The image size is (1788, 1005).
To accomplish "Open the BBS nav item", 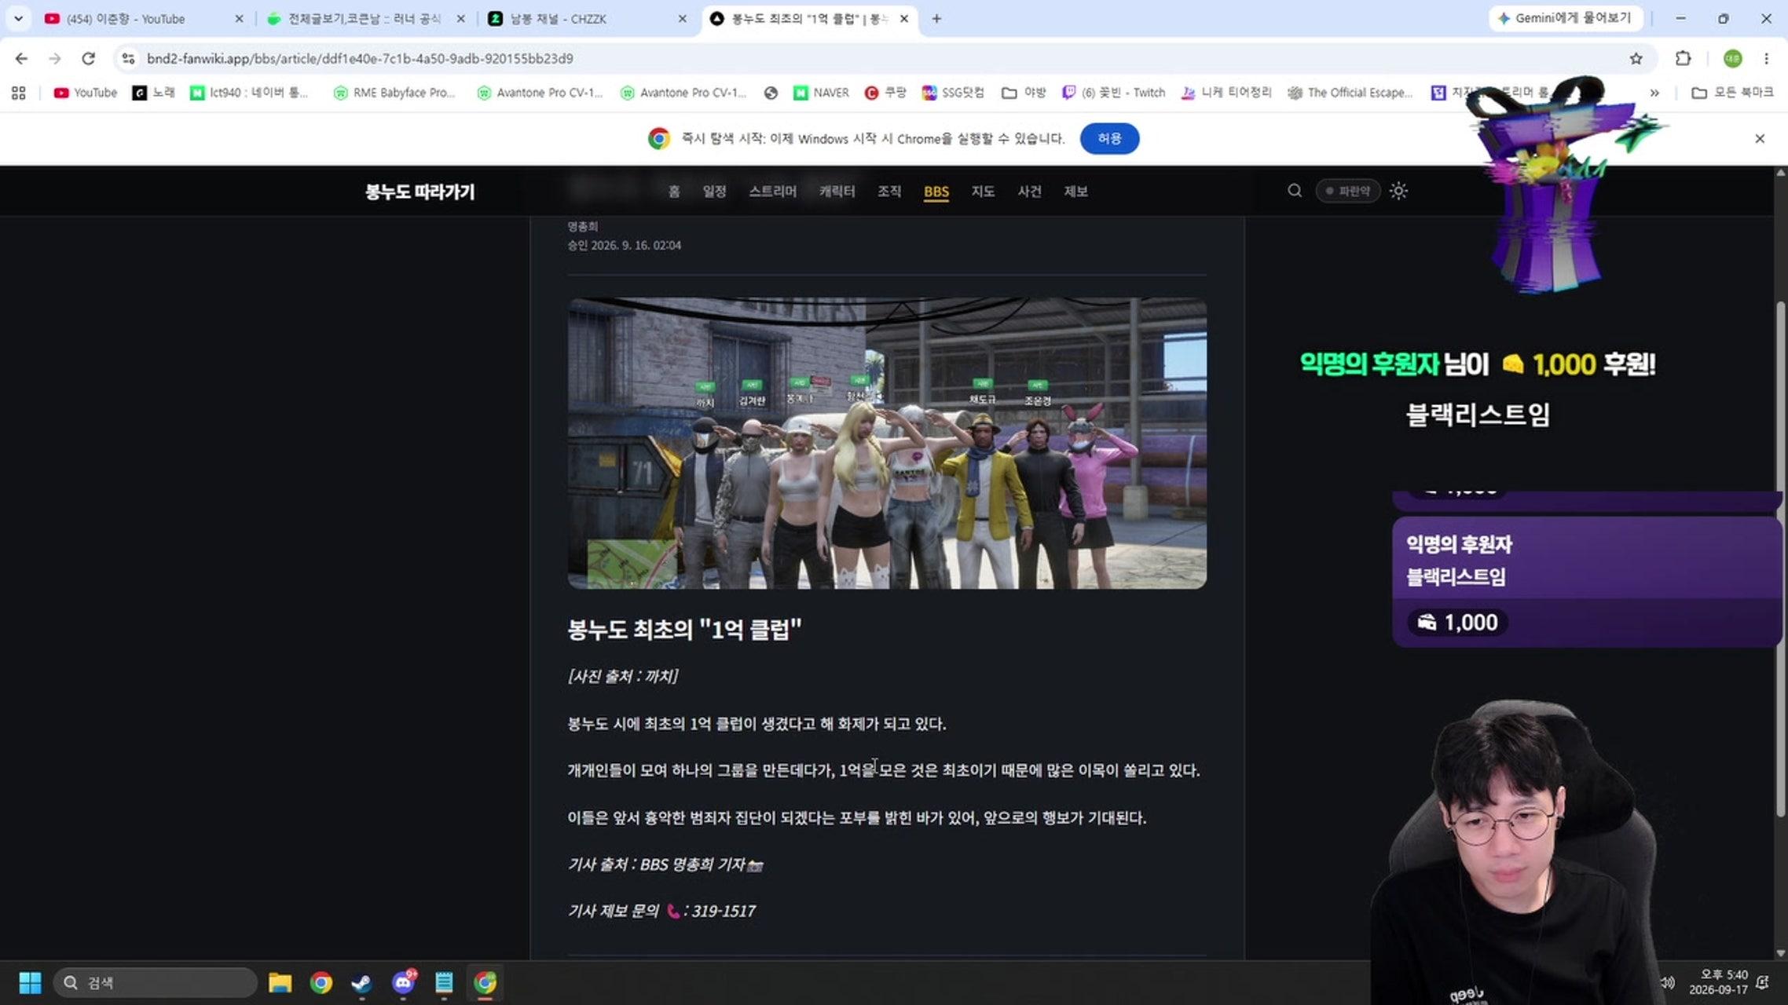I will tap(936, 192).
